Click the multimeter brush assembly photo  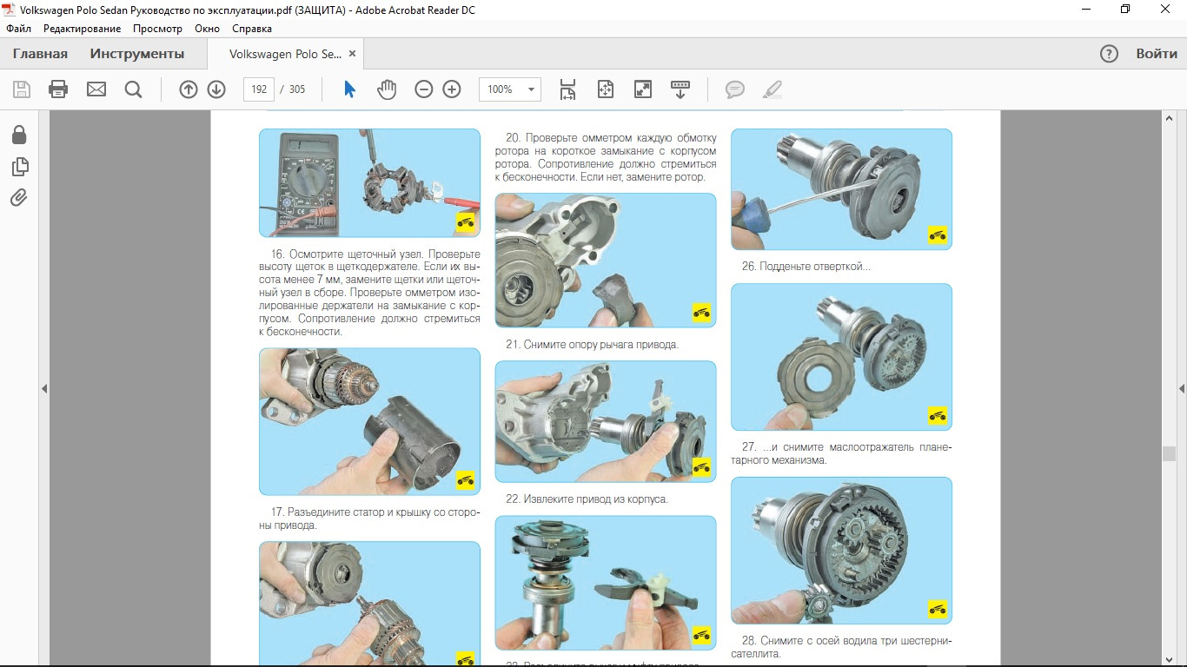click(x=369, y=183)
